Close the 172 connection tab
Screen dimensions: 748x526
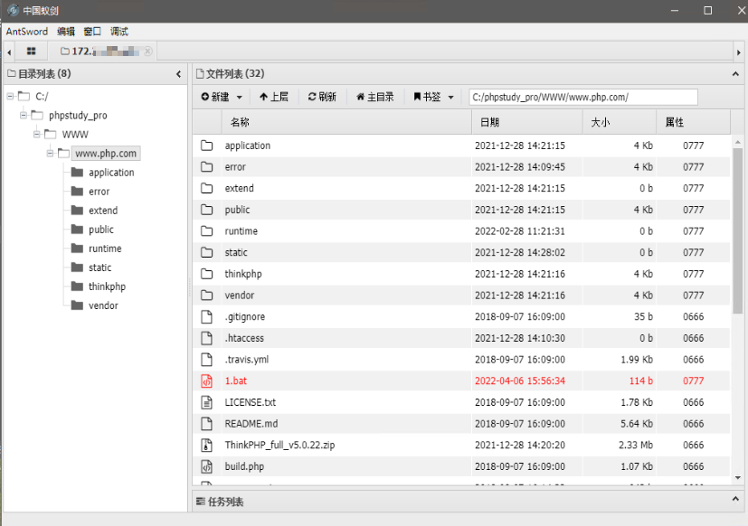[x=148, y=51]
